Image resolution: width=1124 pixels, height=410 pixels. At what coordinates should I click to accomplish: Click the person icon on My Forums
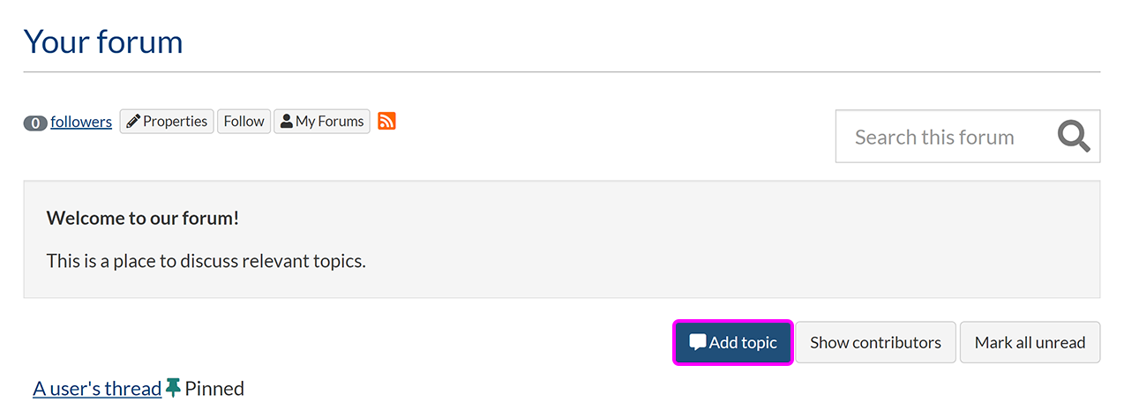[x=287, y=122]
